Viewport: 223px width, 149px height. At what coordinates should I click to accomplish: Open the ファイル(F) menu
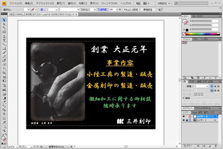pyautogui.click(x=16, y=3)
